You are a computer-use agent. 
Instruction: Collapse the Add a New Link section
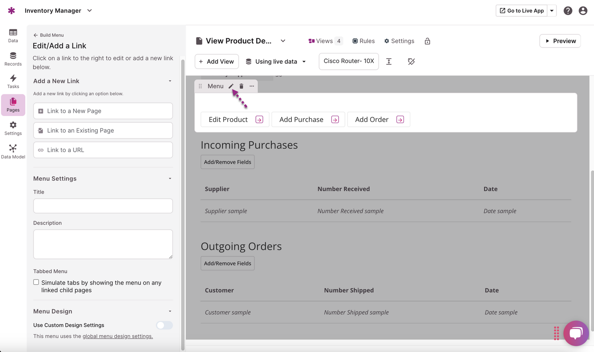coord(170,81)
